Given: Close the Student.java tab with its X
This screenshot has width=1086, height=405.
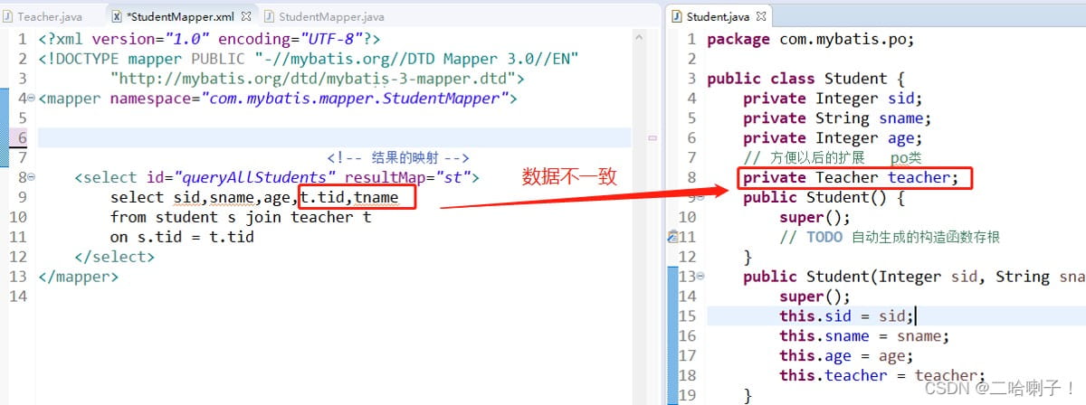Looking at the screenshot, I should pyautogui.click(x=760, y=16).
